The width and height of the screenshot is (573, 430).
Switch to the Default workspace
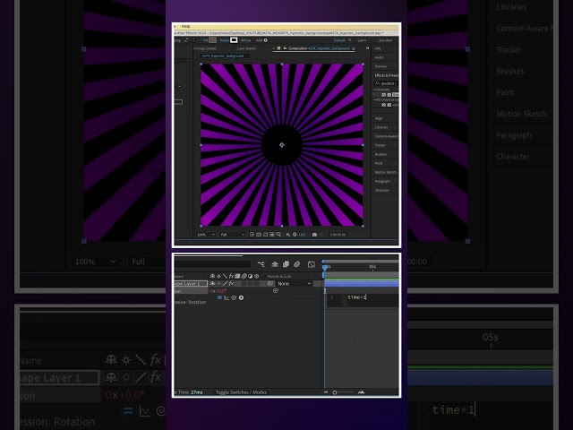pos(339,40)
